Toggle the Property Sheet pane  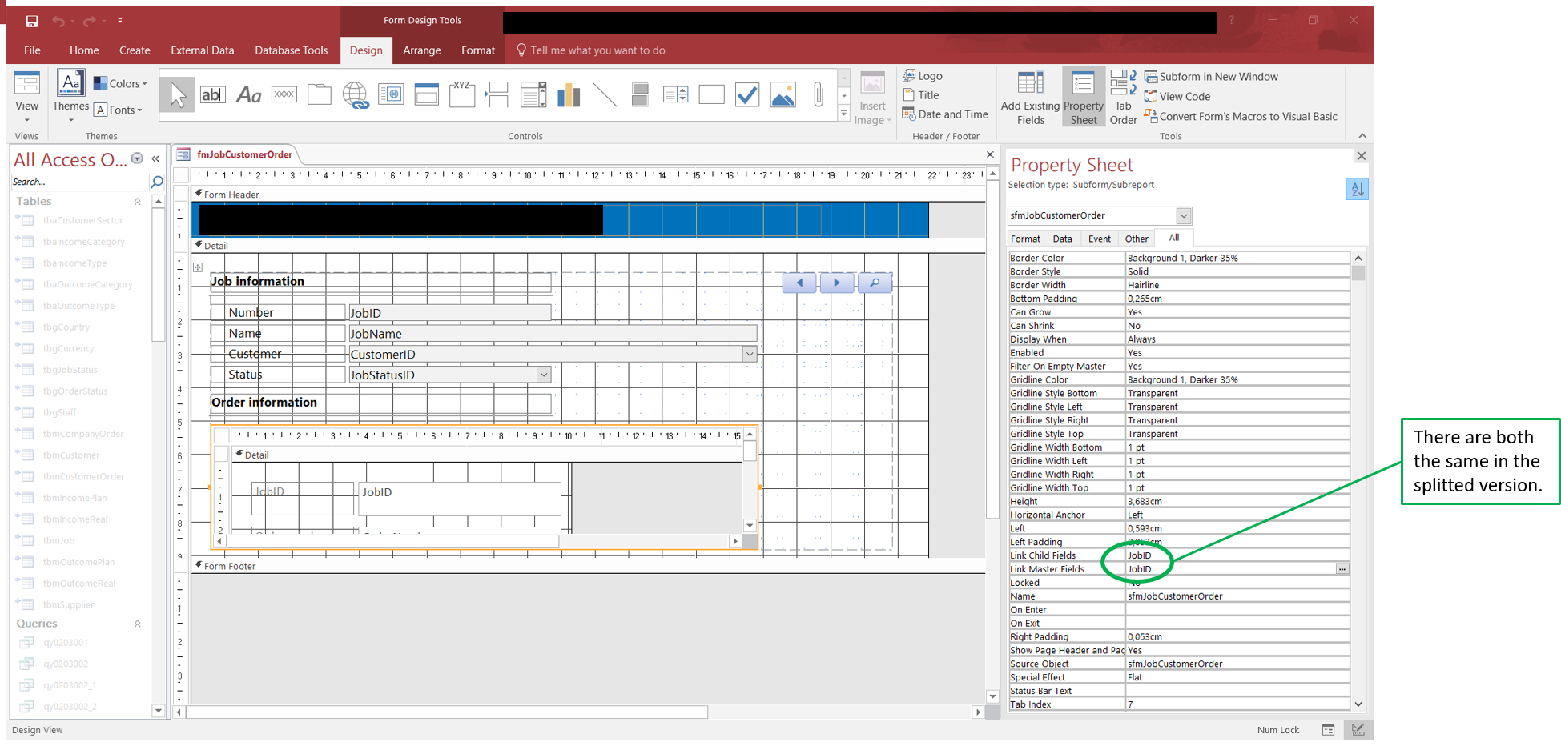pyautogui.click(x=1084, y=97)
